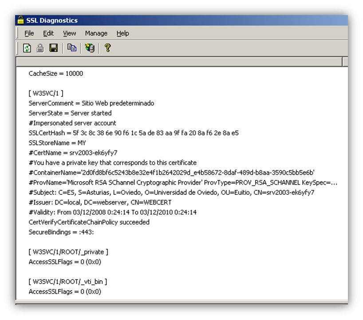The width and height of the screenshot is (363, 320).
Task: Click the SSL Diagnostics title bar lock icon
Action: point(20,20)
